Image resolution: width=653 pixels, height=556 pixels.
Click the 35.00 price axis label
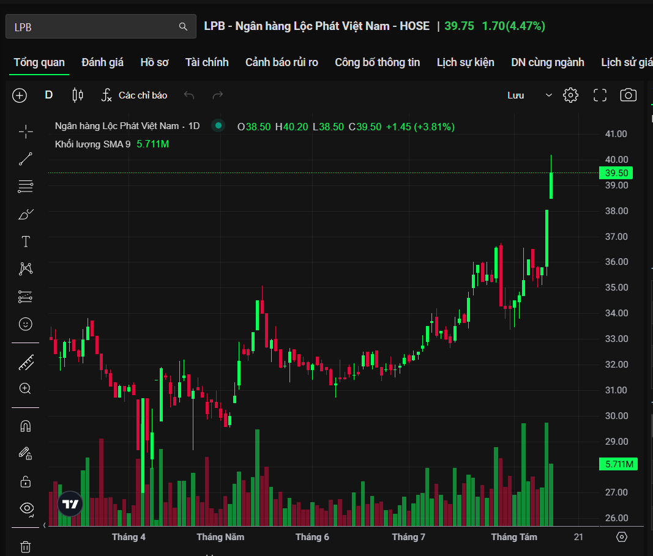pyautogui.click(x=616, y=287)
